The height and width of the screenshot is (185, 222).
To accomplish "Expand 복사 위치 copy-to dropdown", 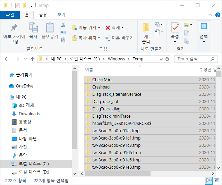I will (99, 38).
